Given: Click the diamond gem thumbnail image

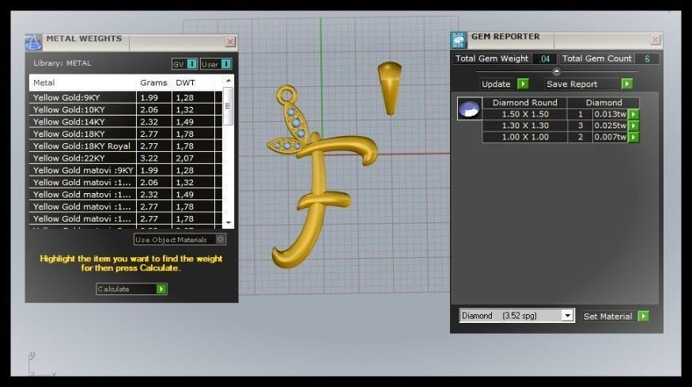Looking at the screenshot, I should [x=469, y=108].
